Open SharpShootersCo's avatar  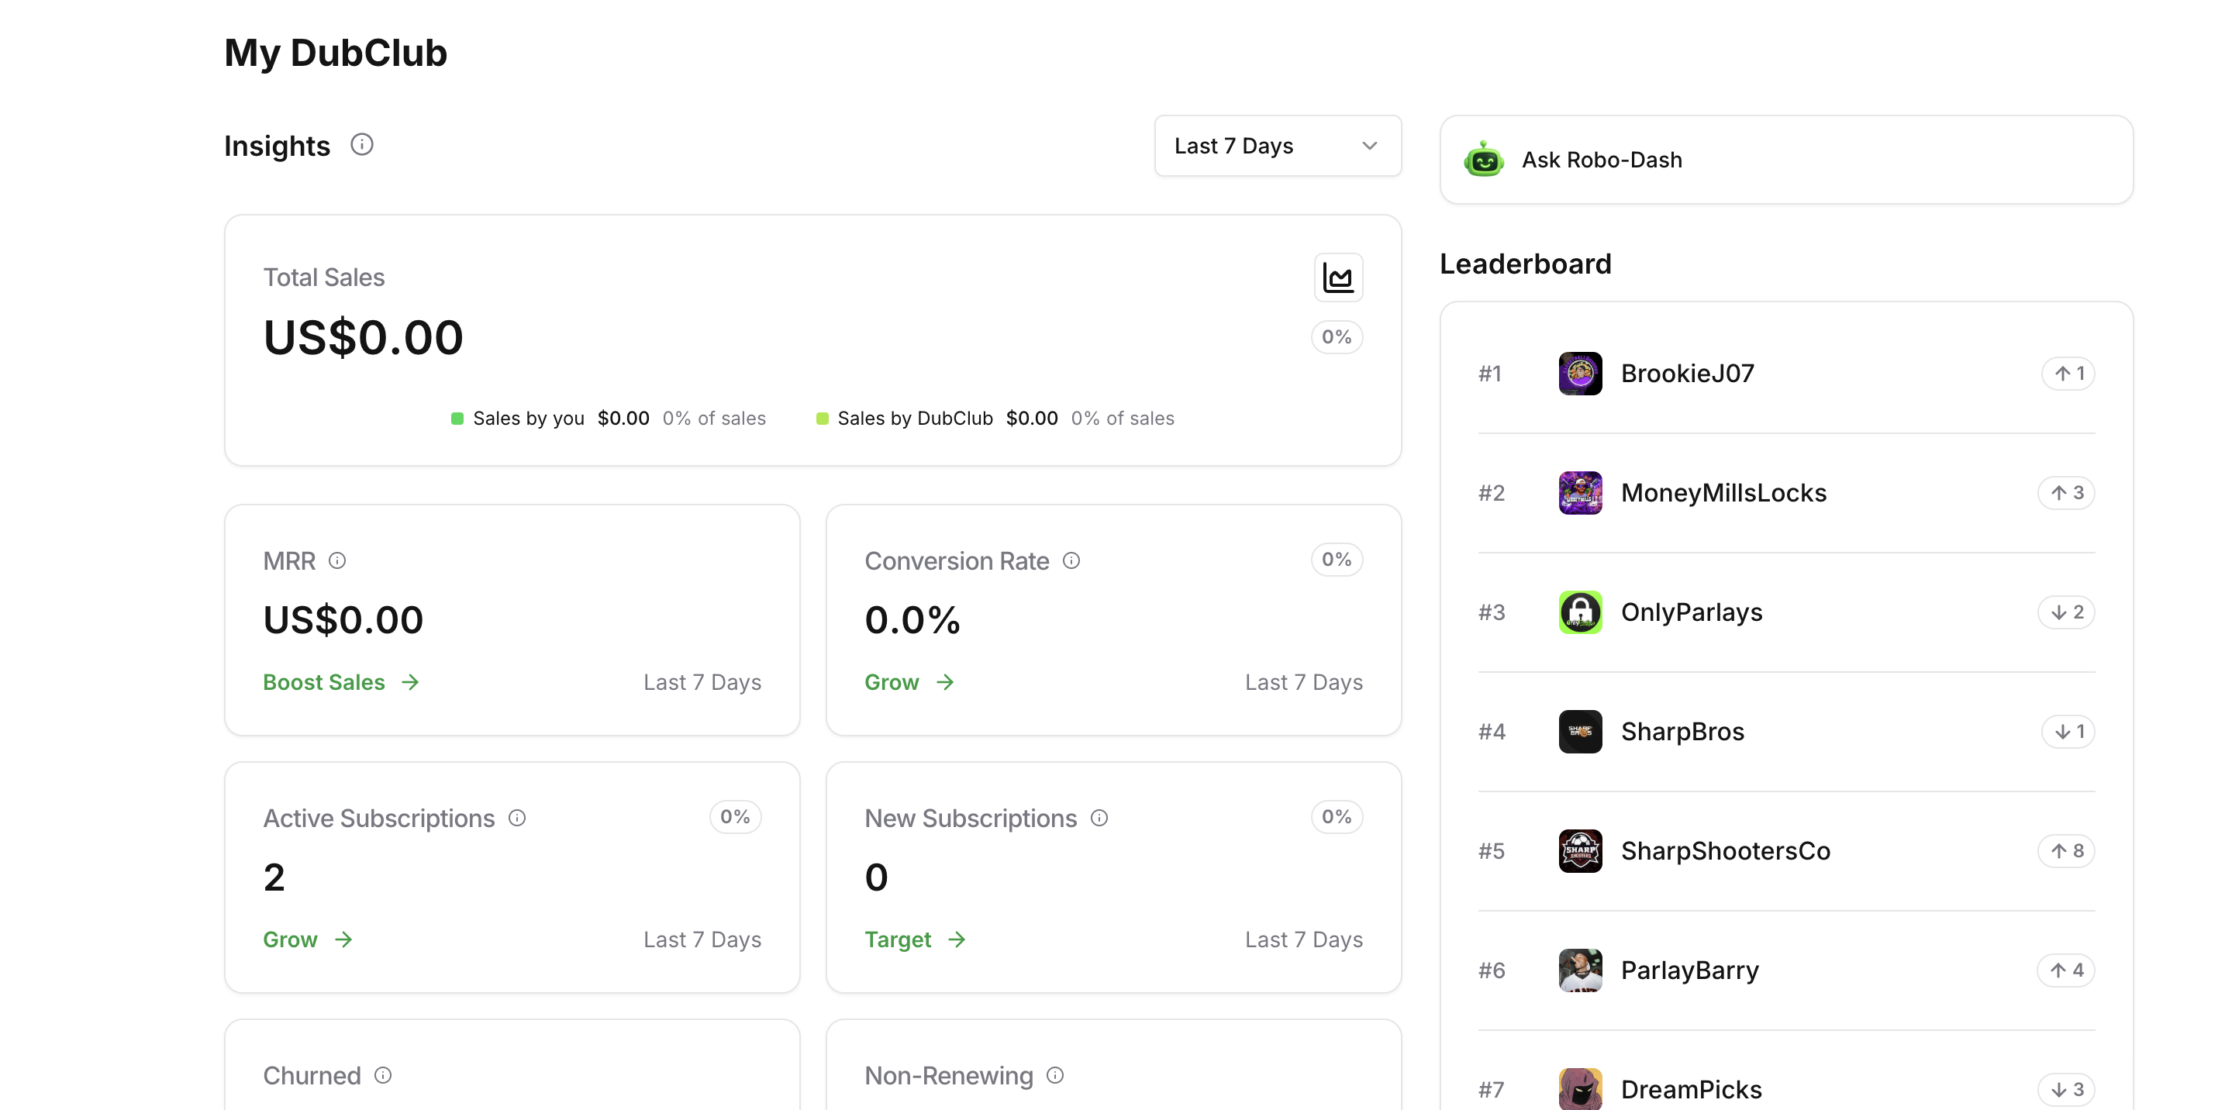click(x=1581, y=851)
